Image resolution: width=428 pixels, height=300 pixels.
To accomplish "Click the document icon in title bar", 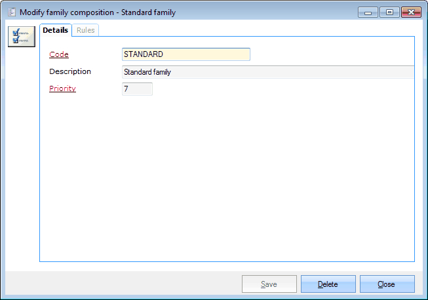I will 11,12.
